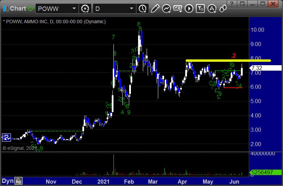Click the Jun label on time axis

[234, 182]
